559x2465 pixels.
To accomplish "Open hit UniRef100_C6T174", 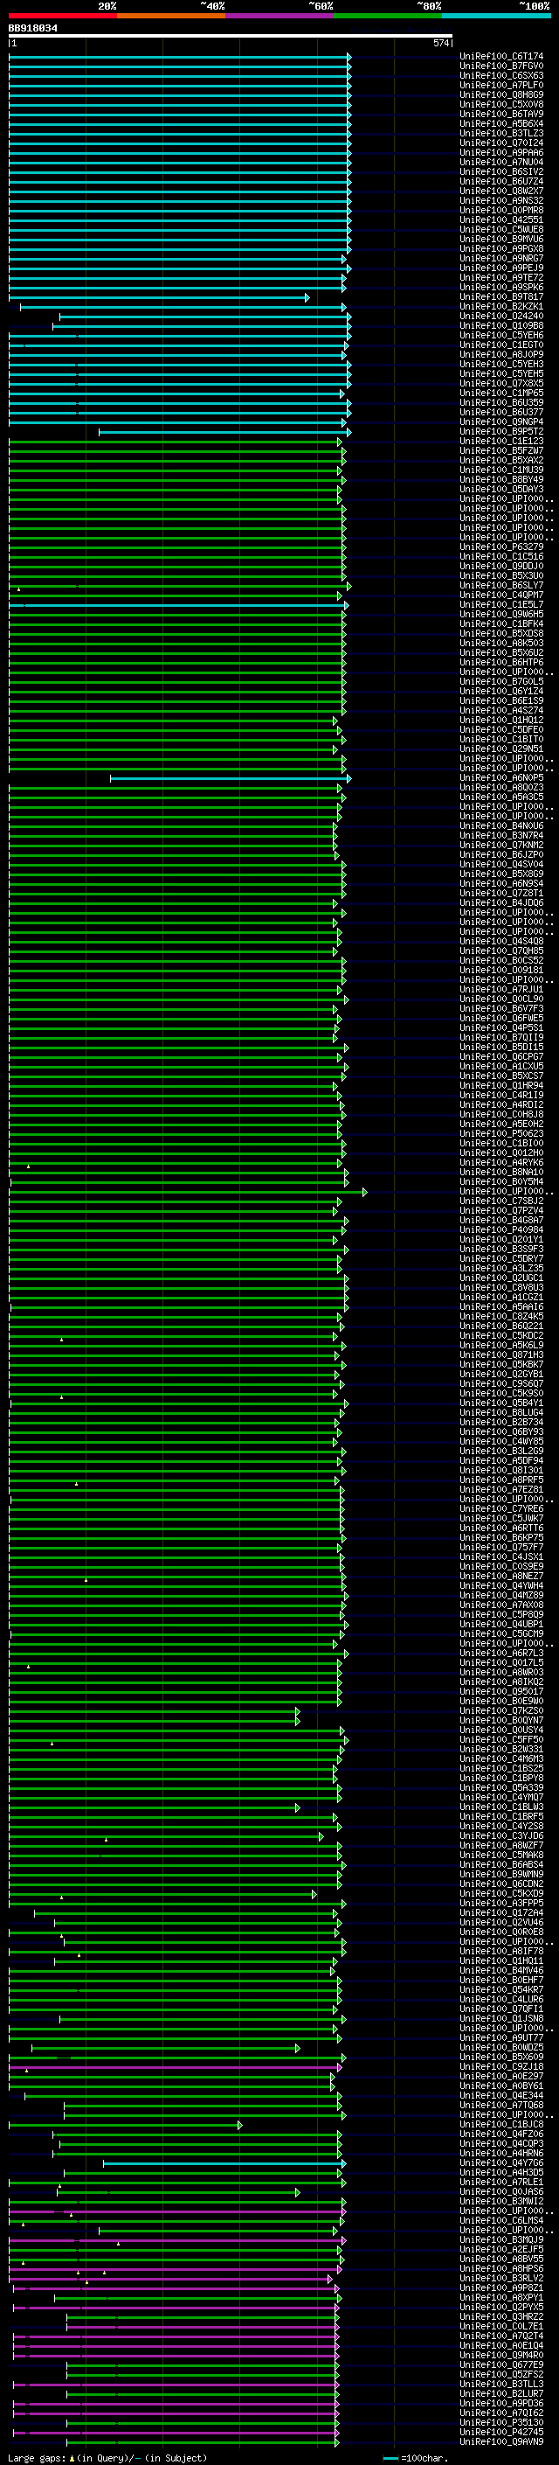I will pos(501,57).
